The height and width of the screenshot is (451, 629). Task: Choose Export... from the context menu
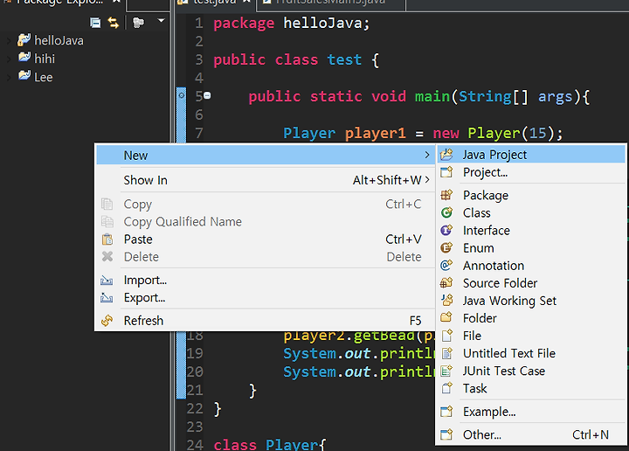[266, 298]
